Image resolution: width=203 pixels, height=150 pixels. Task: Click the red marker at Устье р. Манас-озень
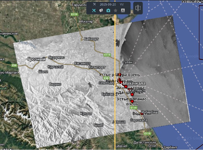tap(132, 101)
